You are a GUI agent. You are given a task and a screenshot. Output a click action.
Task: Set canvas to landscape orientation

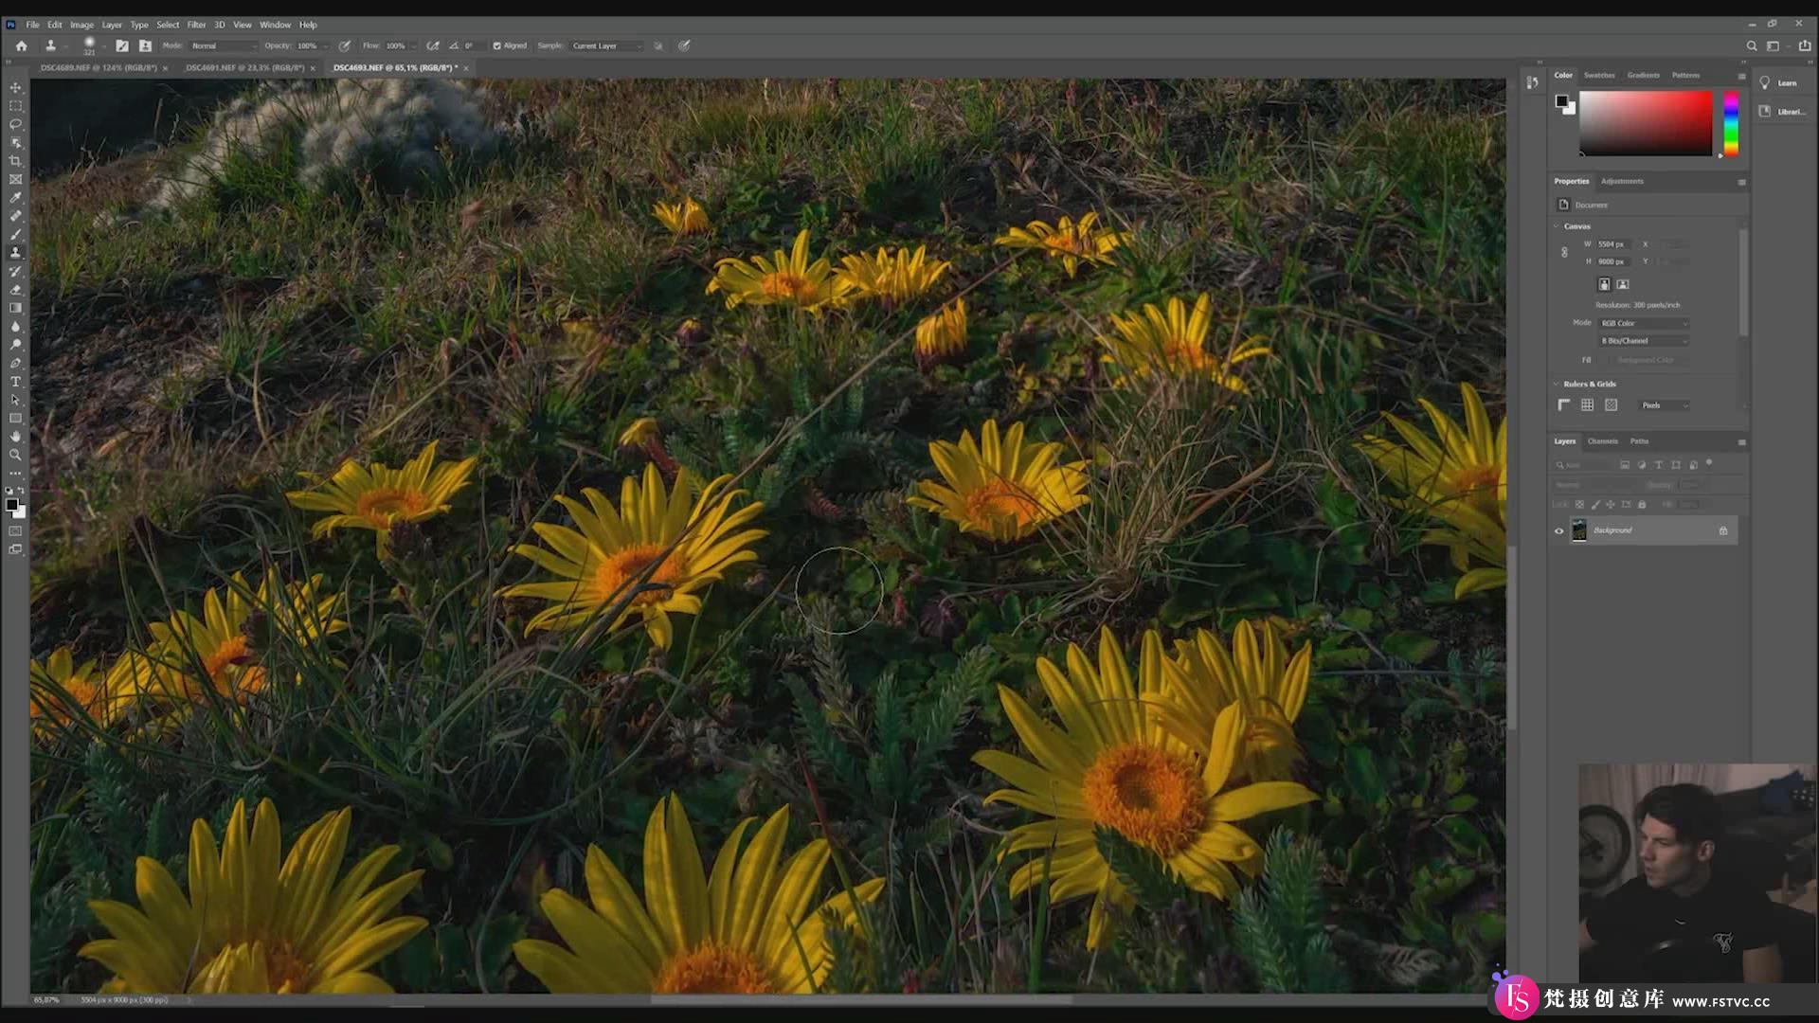(x=1623, y=284)
